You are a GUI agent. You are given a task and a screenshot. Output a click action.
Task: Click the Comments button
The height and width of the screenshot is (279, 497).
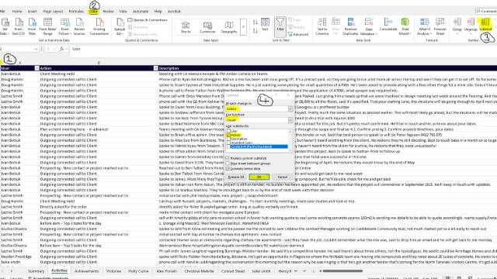(x=487, y=12)
